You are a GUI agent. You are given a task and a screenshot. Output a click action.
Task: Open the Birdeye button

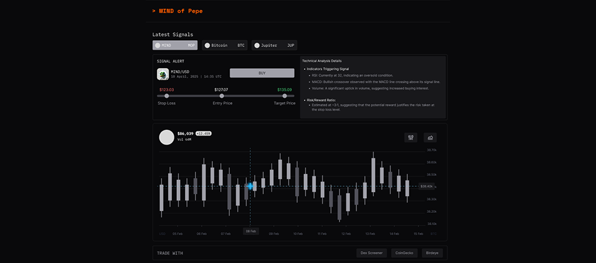point(432,252)
